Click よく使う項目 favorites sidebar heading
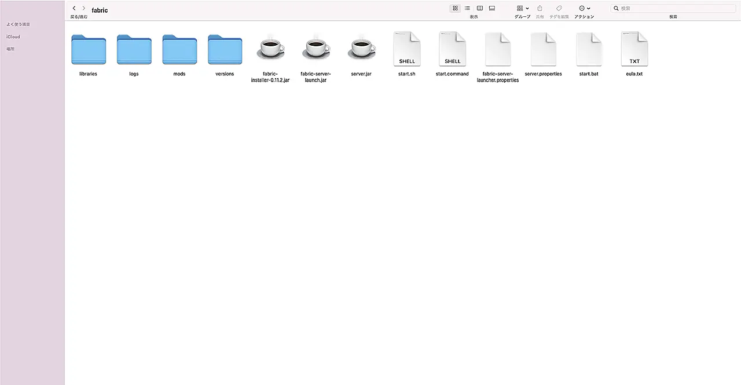Screen dimensions: 741x385 (18, 24)
